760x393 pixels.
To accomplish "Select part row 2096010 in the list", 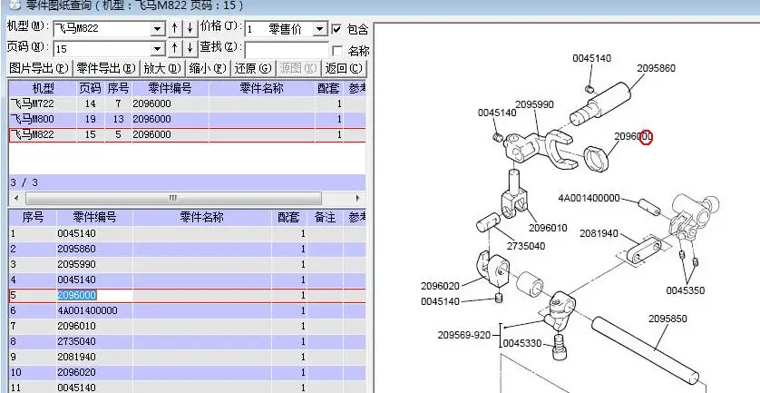I will [187, 326].
